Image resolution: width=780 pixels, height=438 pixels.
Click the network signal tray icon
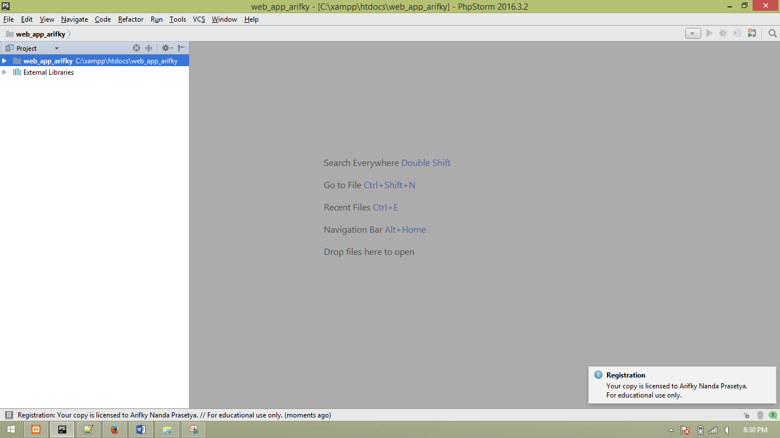tap(713, 430)
